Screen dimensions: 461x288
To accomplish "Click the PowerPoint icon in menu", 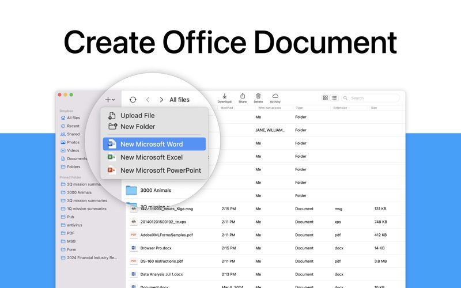I will tap(112, 170).
